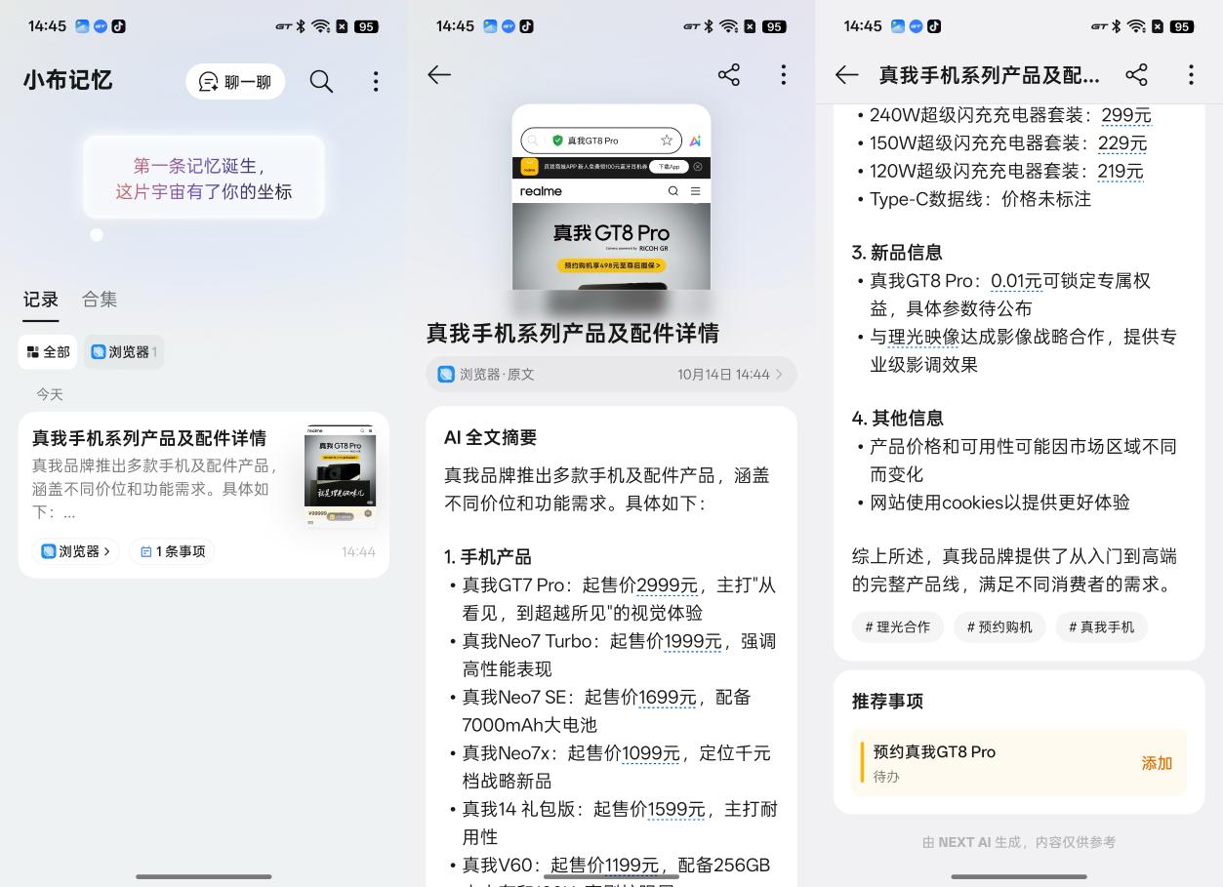Open search on the 小布记忆 home screen

[x=321, y=81]
